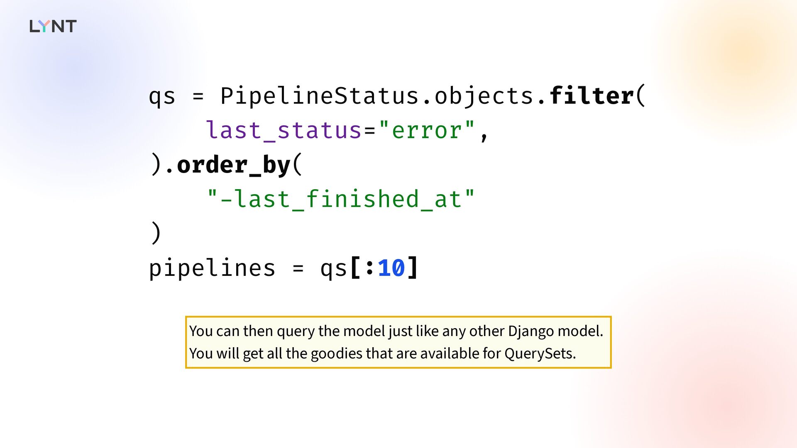Click the bold filter method name
The image size is (797, 448).
tap(592, 96)
